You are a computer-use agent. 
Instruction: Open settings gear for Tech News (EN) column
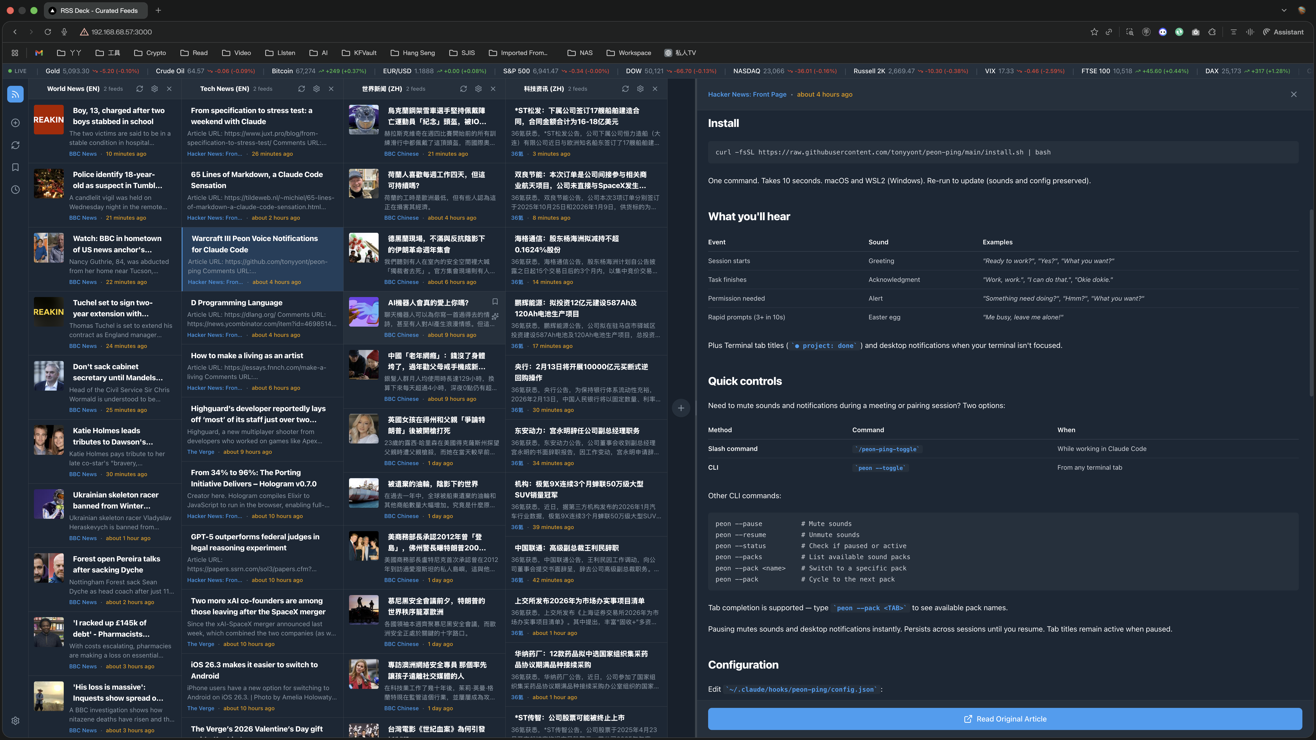316,89
